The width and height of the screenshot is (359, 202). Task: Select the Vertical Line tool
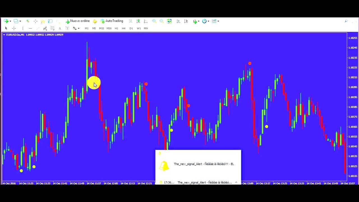coord(23,28)
